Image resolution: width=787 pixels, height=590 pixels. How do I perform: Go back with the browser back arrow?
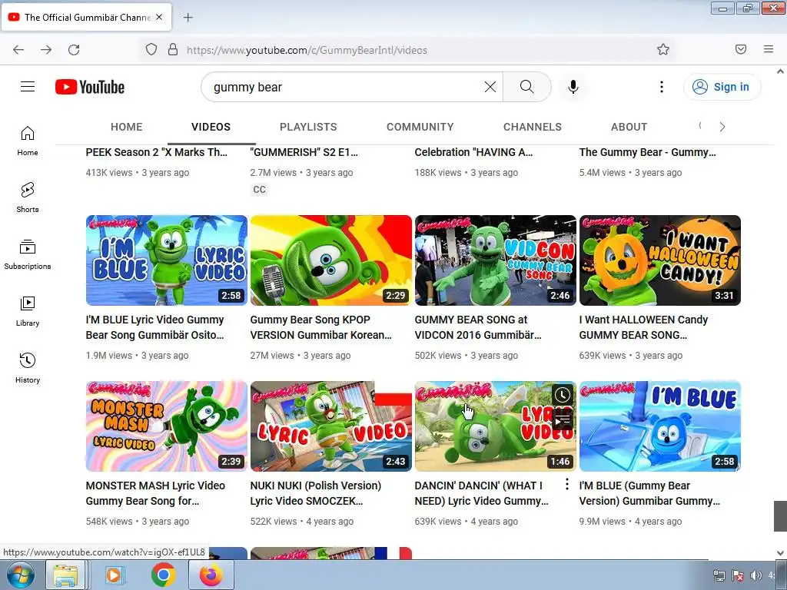(18, 50)
